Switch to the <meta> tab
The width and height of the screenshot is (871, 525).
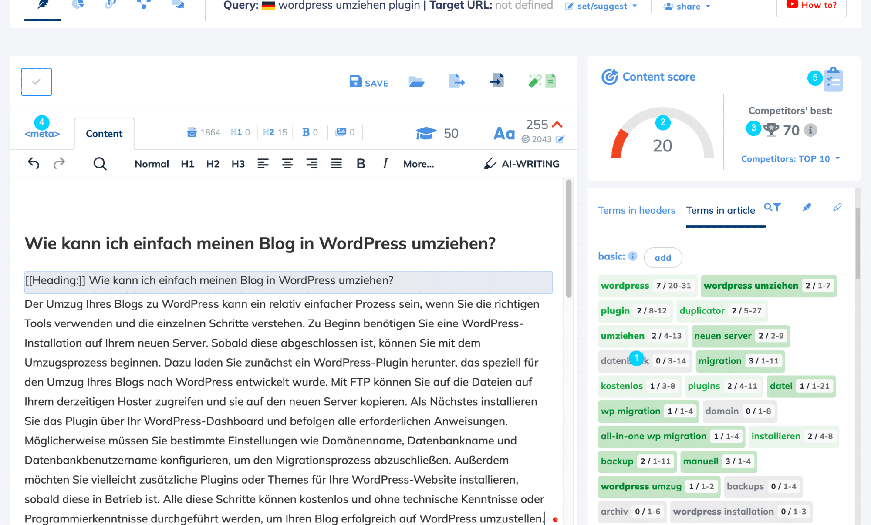(x=42, y=134)
